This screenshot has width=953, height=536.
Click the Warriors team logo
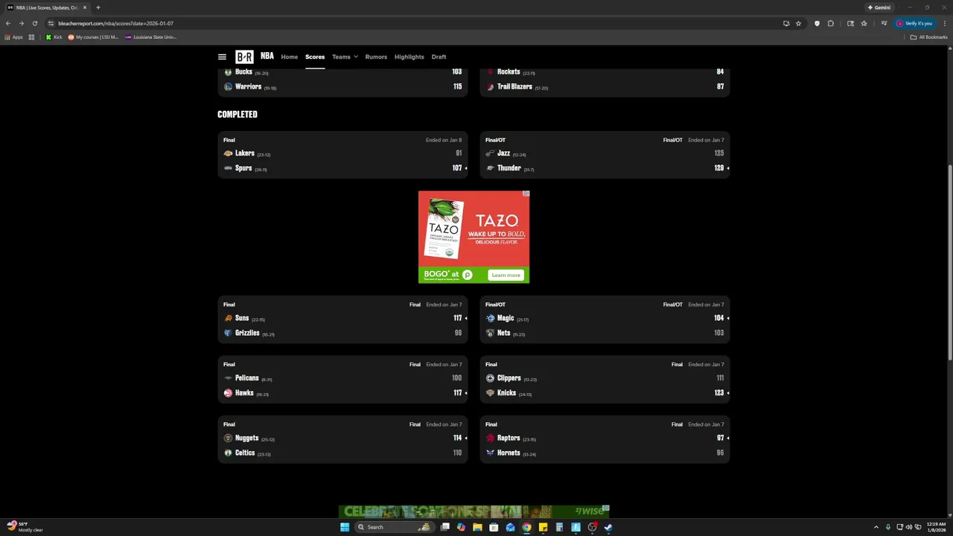click(228, 87)
